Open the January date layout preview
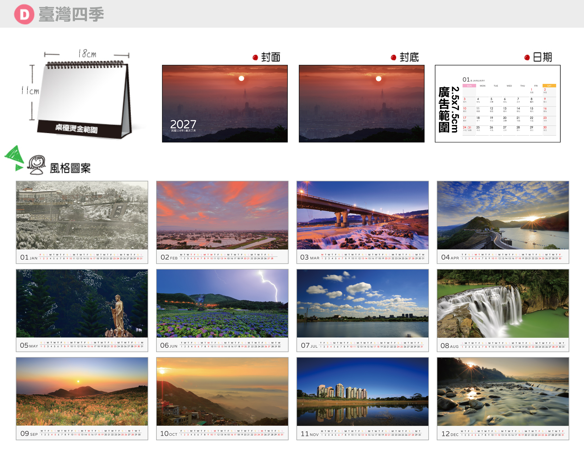Screen dimensions: 584x453 tap(498, 104)
